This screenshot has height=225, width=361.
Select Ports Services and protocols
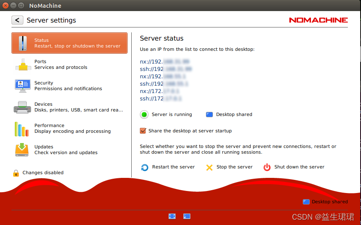coord(69,64)
